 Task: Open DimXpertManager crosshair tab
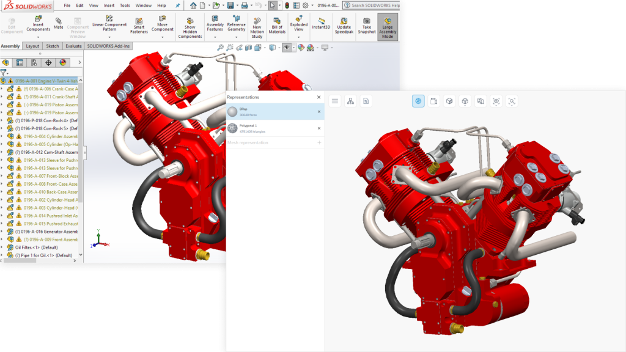coord(48,63)
